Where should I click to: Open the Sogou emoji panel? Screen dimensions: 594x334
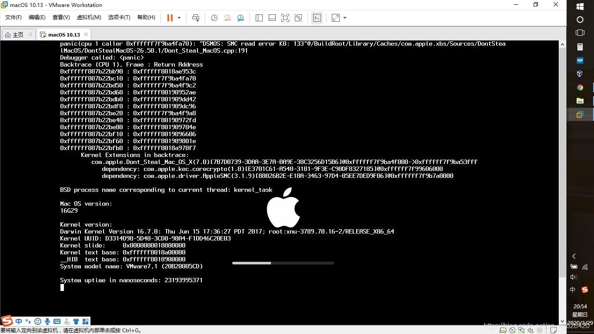38,321
